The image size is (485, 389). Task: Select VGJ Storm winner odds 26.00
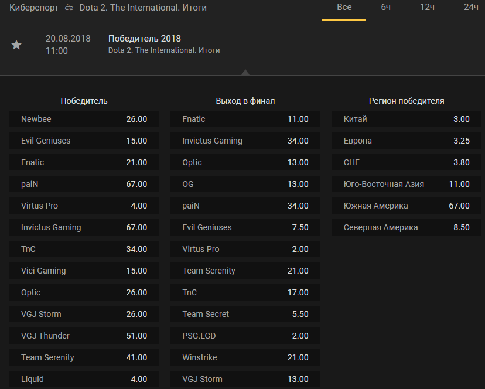pos(84,314)
